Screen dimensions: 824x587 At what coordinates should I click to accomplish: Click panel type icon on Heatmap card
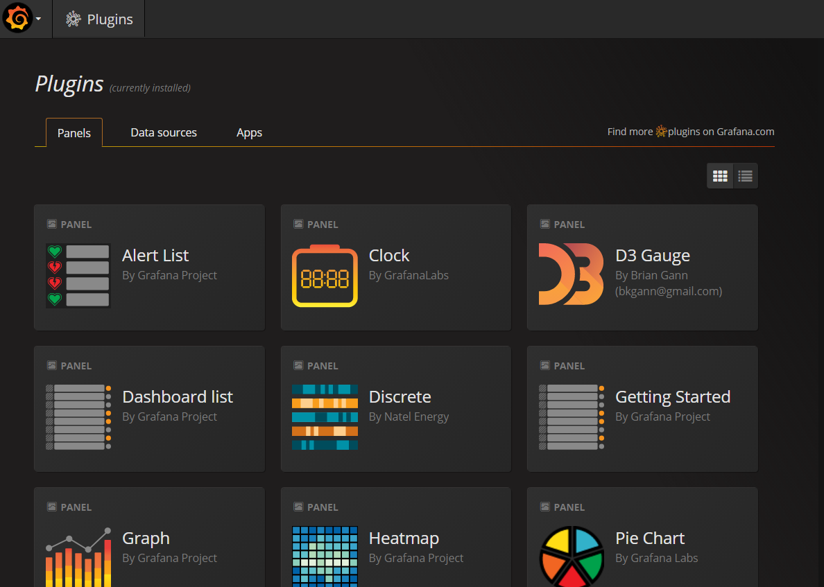(298, 507)
